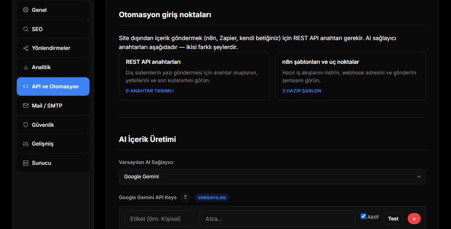
Task: Open the Yönlendirmeler section
Action: pyautogui.click(x=53, y=48)
